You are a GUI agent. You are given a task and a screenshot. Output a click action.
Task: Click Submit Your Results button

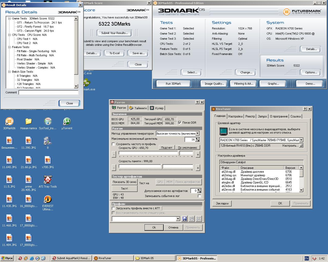pos(114,33)
